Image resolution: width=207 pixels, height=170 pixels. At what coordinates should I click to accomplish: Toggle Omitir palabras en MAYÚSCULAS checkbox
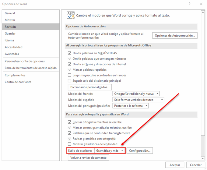[70, 53]
